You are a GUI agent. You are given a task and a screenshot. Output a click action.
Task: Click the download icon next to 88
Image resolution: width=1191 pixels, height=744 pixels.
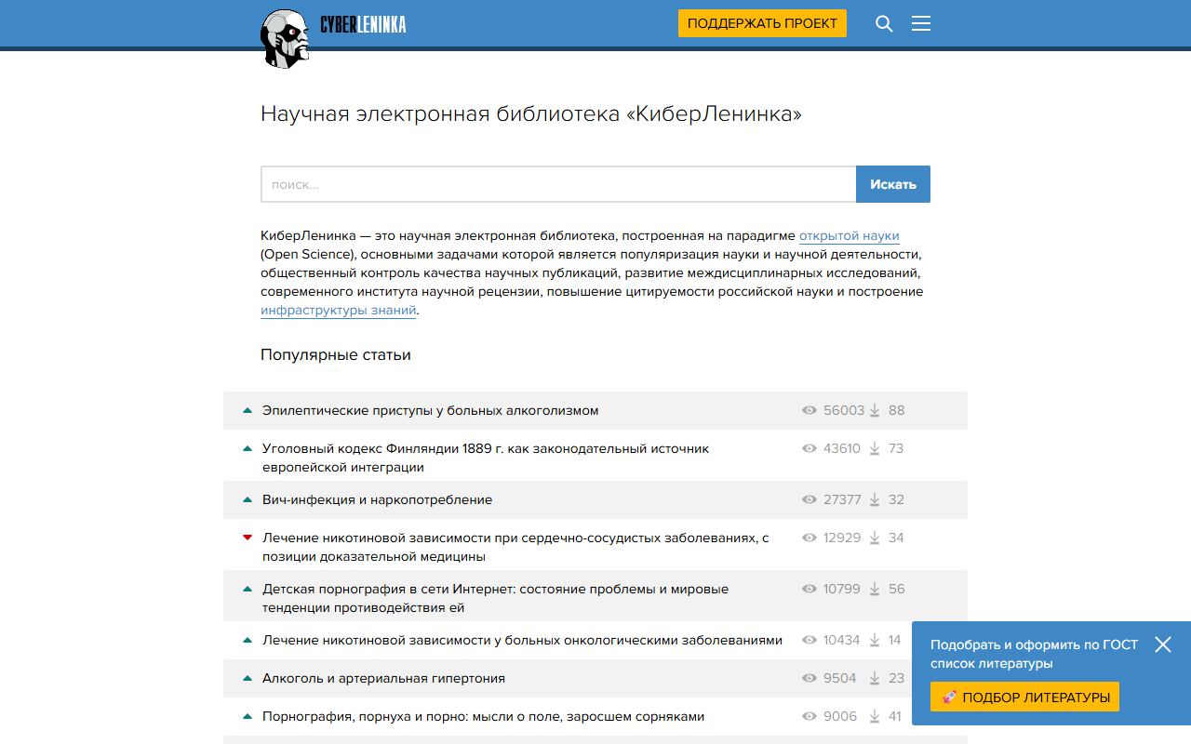[875, 410]
